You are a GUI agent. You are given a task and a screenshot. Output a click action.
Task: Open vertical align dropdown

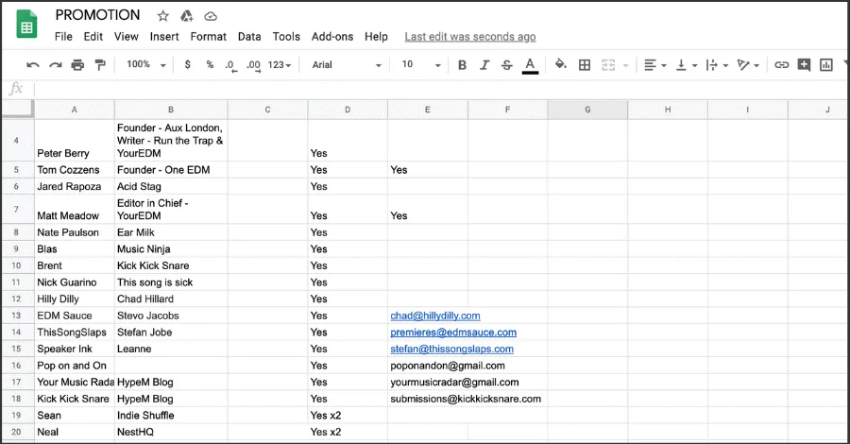687,65
